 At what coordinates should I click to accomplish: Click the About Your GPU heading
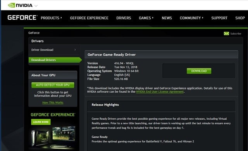[x=43, y=75]
